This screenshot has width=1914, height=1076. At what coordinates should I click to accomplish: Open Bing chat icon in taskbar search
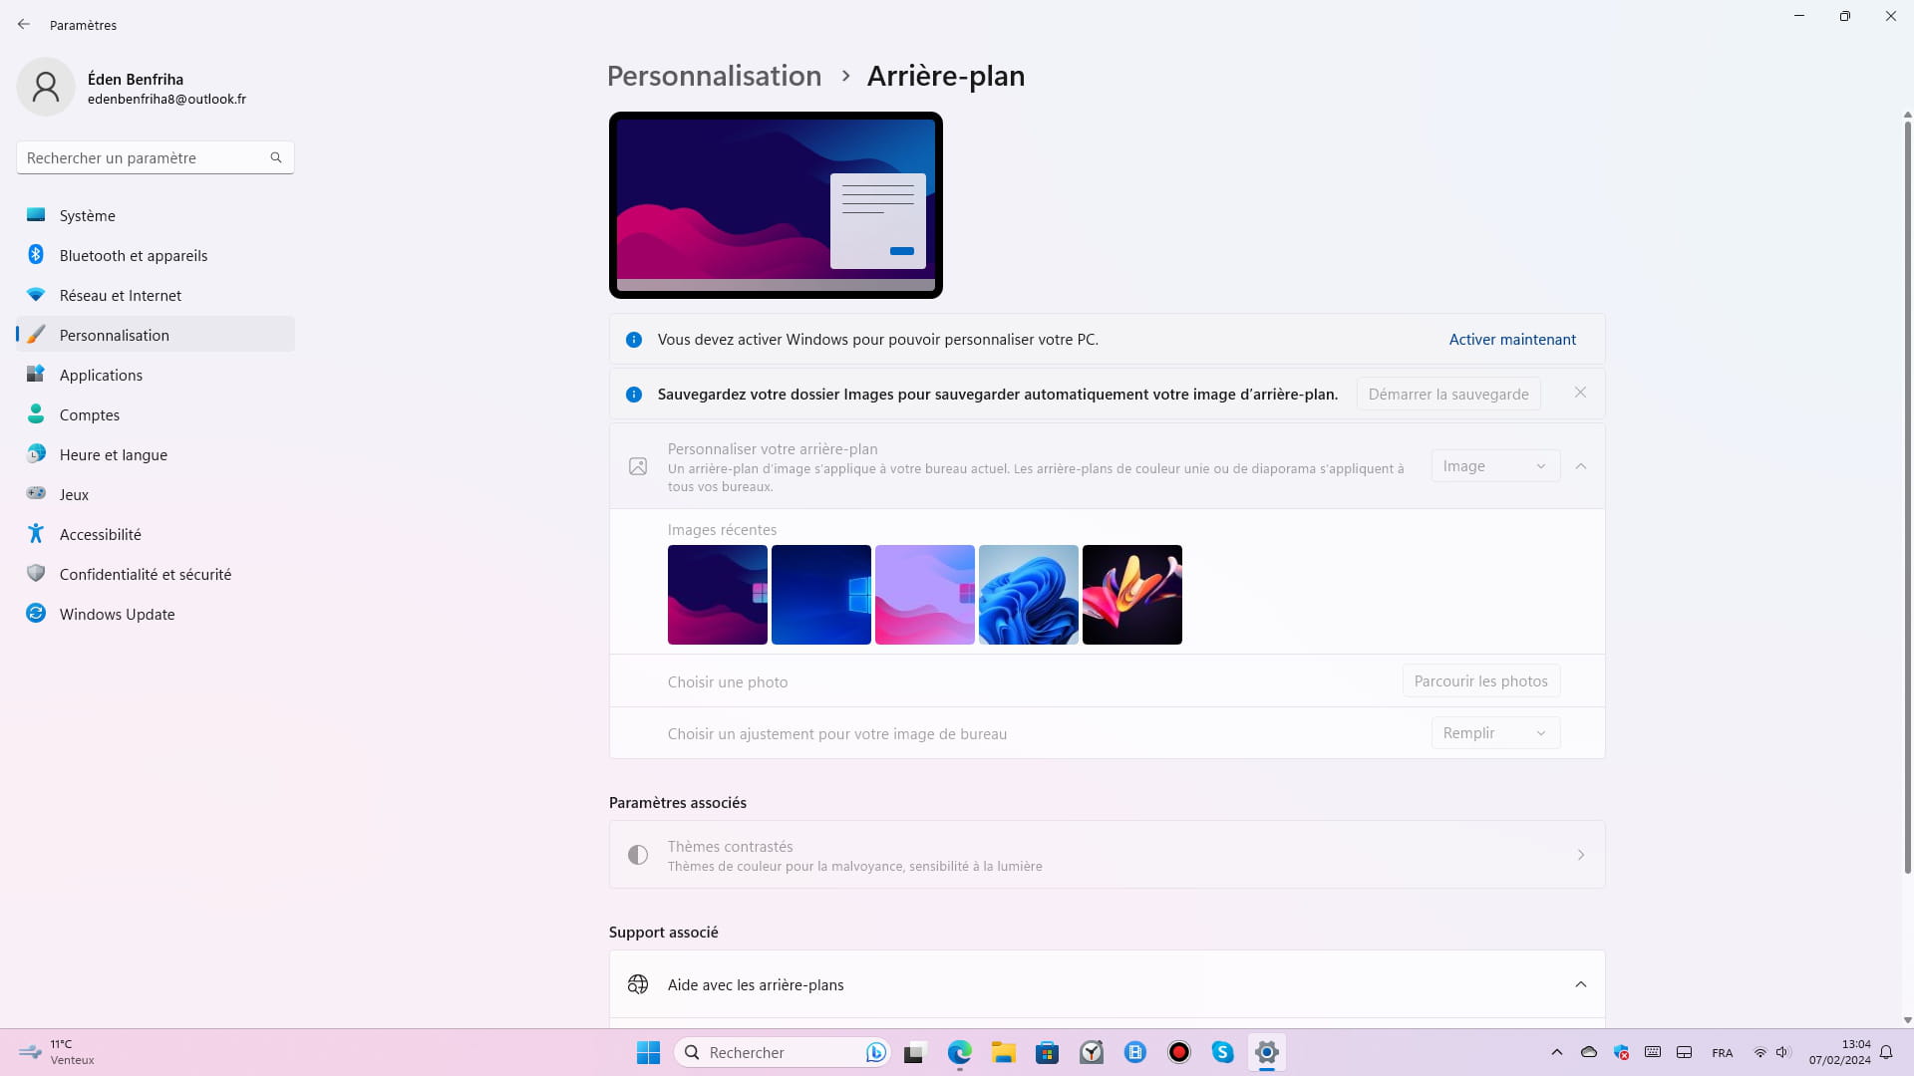click(875, 1052)
